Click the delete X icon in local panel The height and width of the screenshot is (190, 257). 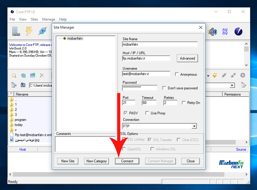click(x=42, y=75)
